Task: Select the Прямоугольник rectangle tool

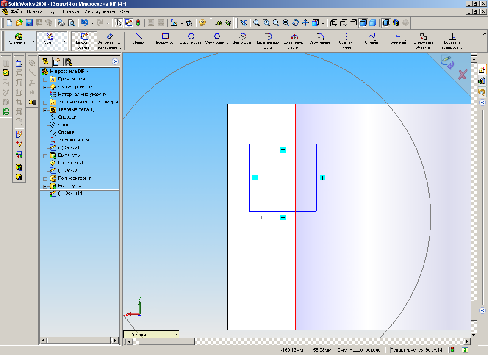Action: coord(165,39)
